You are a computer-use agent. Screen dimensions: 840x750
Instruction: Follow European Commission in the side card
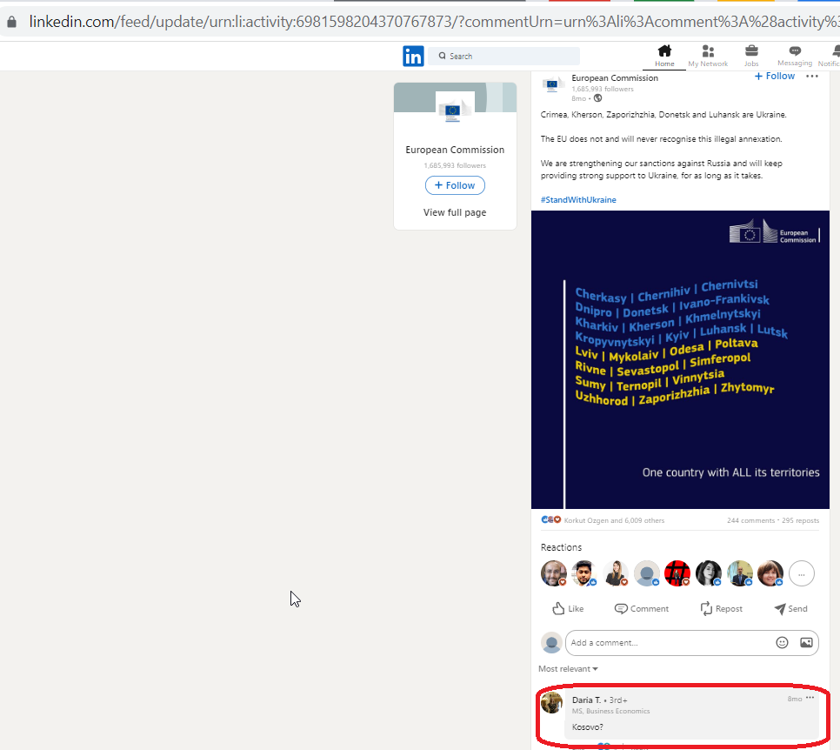(x=455, y=185)
